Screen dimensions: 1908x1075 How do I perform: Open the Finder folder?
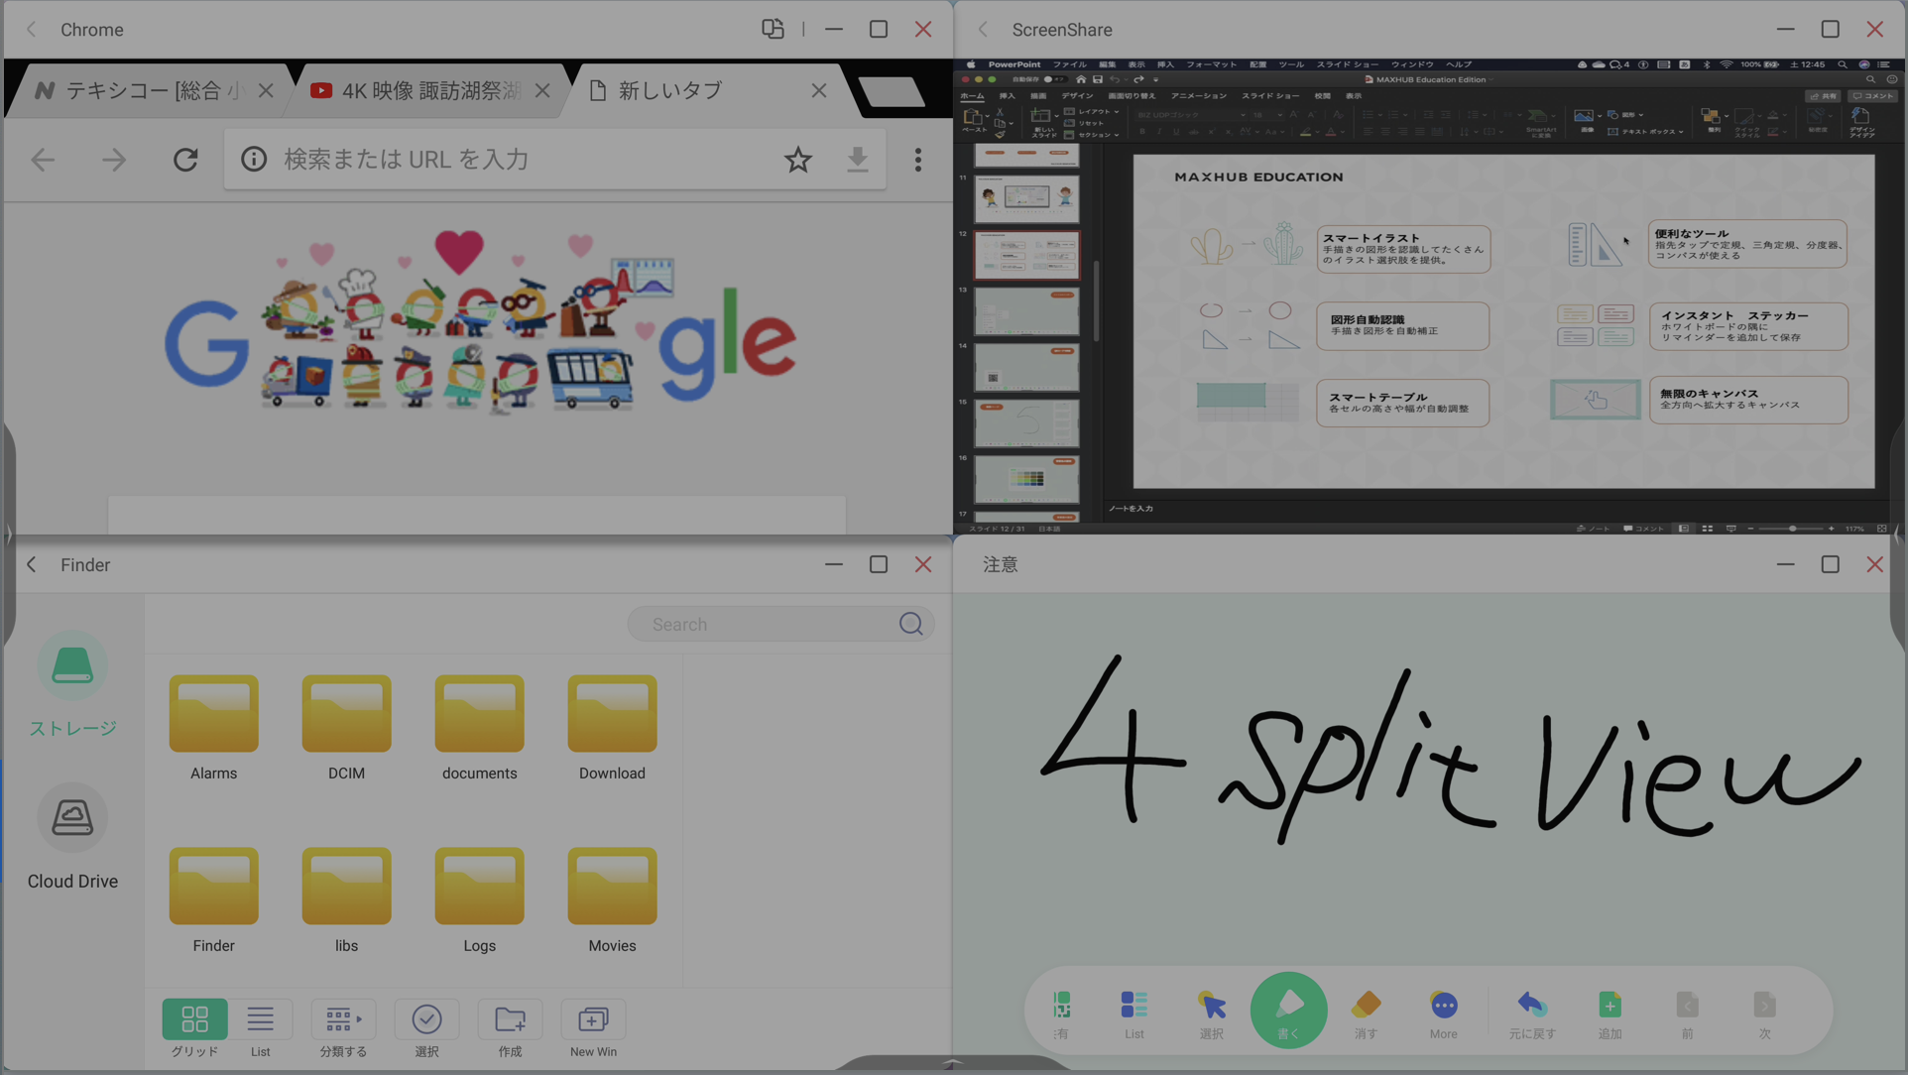(x=213, y=901)
